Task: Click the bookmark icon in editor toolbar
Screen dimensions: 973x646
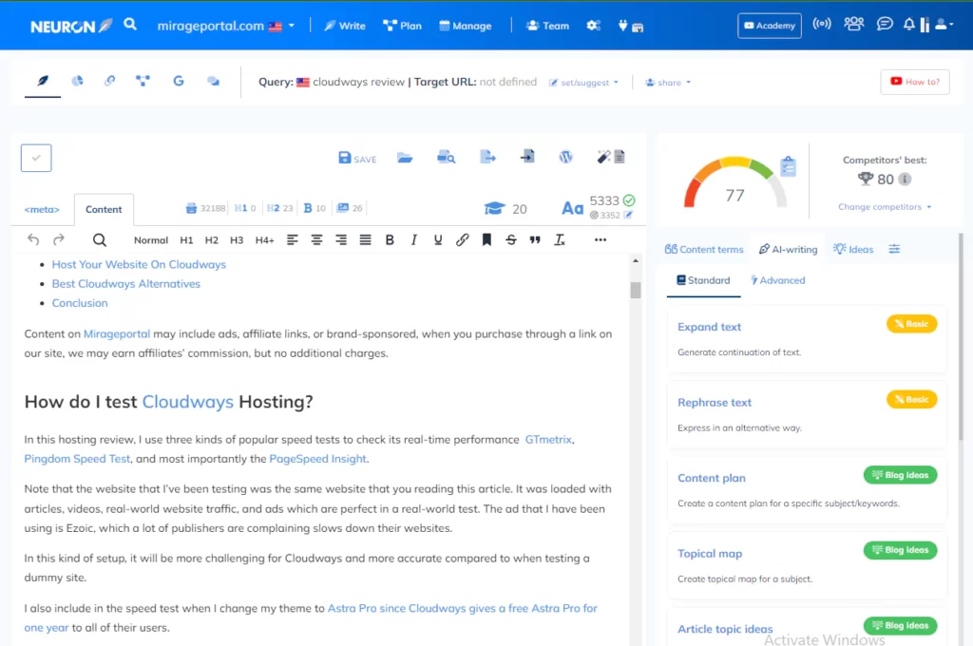Action: coord(486,240)
